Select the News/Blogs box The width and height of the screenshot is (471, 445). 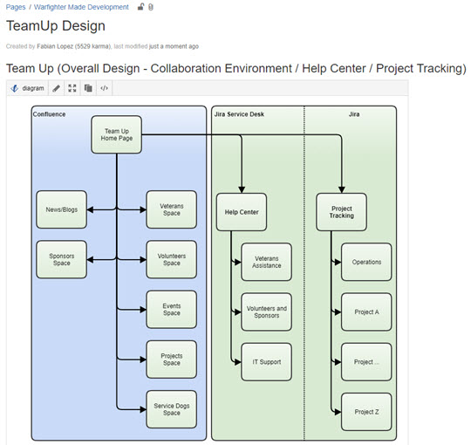[x=62, y=209]
